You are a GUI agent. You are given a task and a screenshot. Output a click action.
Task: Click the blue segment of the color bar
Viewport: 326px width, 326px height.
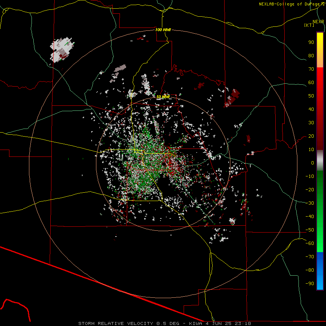point(320,271)
